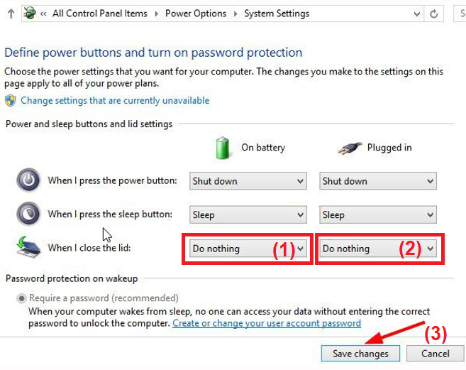Image resolution: width=466 pixels, height=370 pixels.
Task: Click the laptop close lid icon
Action: pyautogui.click(x=28, y=247)
